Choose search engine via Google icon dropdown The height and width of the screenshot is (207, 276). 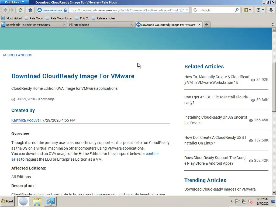click(196, 10)
